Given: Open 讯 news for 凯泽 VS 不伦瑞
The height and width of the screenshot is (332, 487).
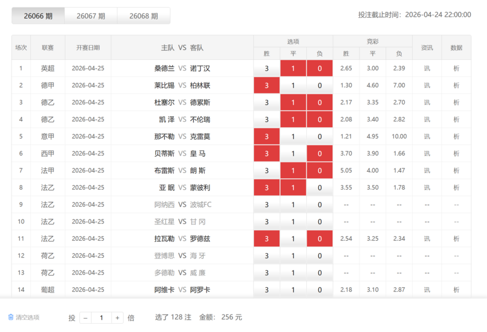Looking at the screenshot, I should point(427,120).
